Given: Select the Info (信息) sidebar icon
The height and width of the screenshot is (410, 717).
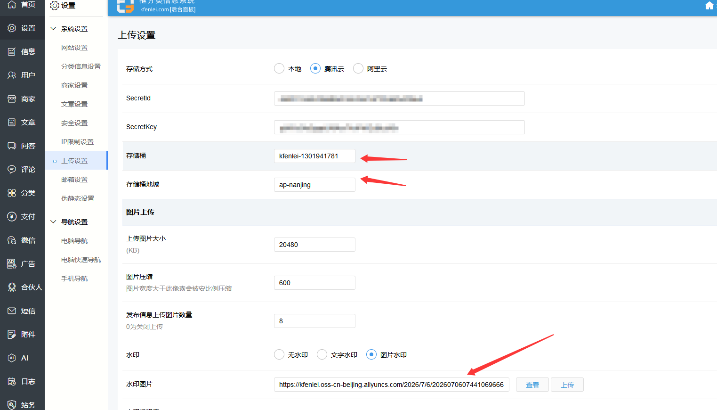Looking at the screenshot, I should 12,52.
